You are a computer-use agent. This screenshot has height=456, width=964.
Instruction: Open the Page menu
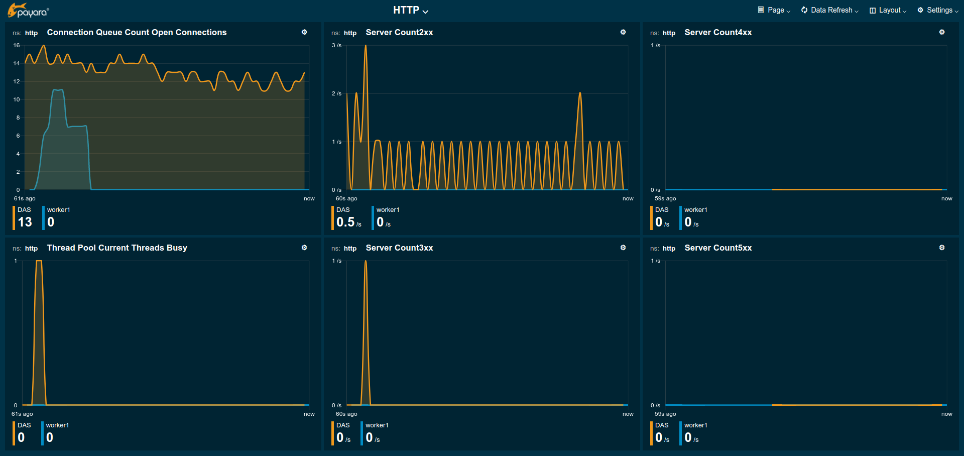coord(774,10)
